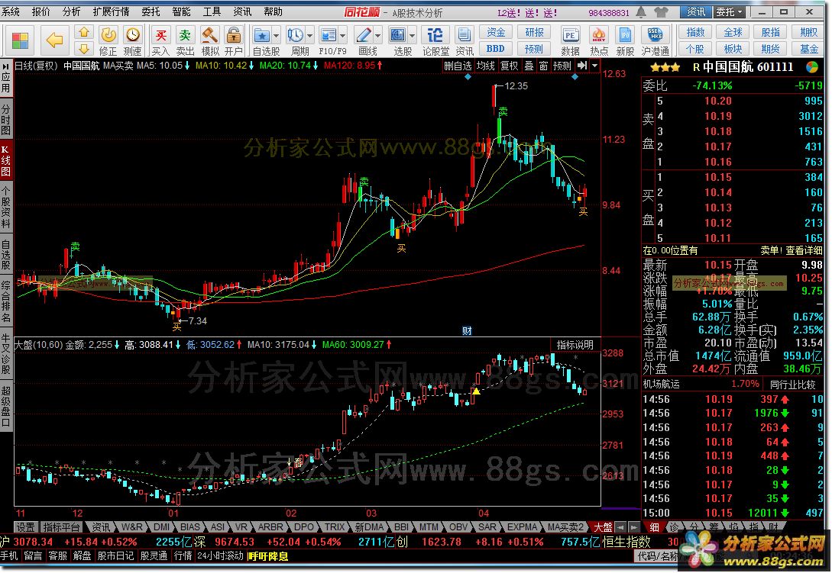832x573 pixels.
Task: Open the 委托 dropdown in title bar
Action: pyautogui.click(x=729, y=11)
